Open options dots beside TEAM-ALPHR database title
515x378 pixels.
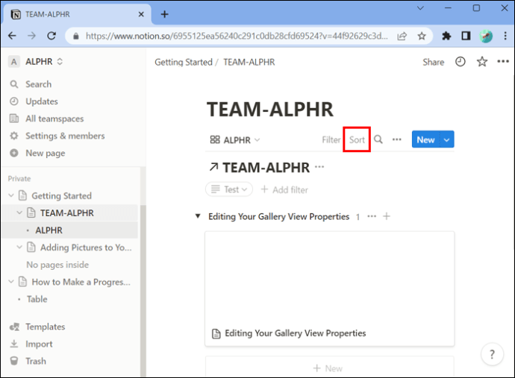[x=319, y=167]
